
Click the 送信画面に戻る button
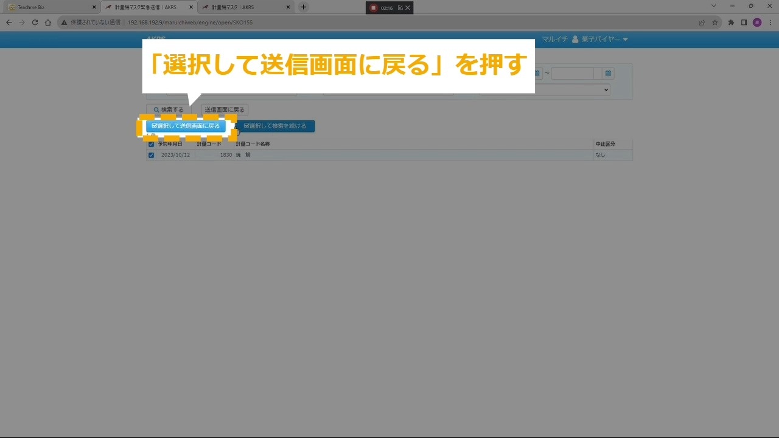(x=225, y=110)
